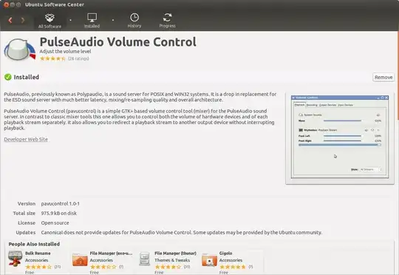Expand the All Software dropdown arrow
Screen dimensions: 399x275
(x=70, y=20)
